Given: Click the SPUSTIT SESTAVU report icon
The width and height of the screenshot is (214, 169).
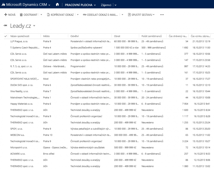Looking at the screenshot, I should pos(129,15).
